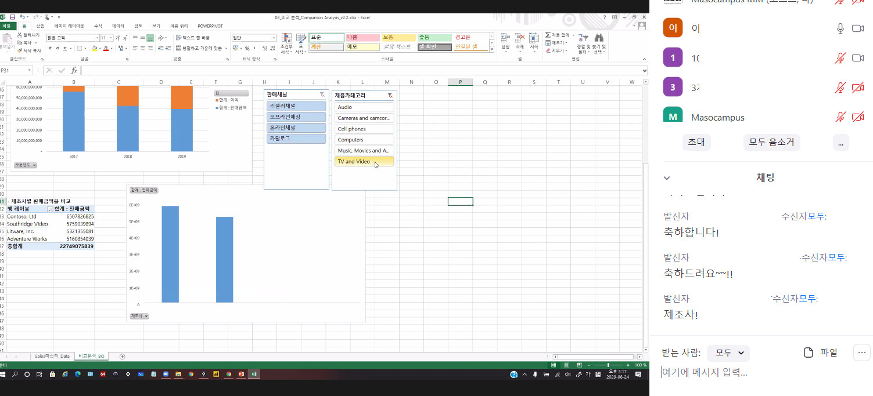Click the Save icon in quick access toolbar
The image size is (873, 396).
pos(12,17)
